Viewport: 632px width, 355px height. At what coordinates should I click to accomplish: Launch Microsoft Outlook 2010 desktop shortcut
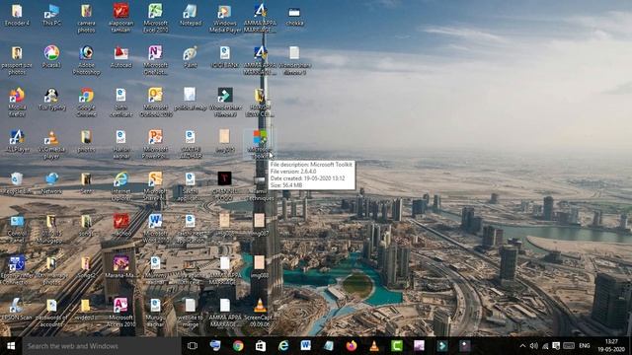point(155,103)
